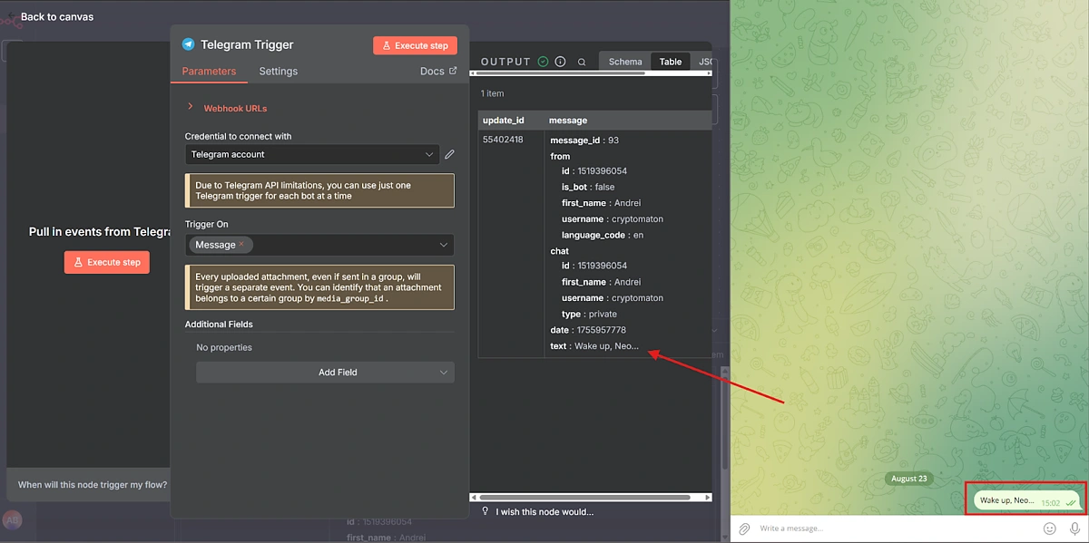Switch to the Settings tab
Viewport: 1089px width, 543px height.
click(x=278, y=71)
